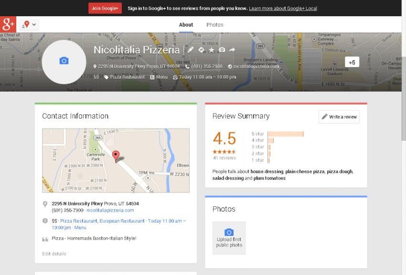
Task: Click the info icon beside the $$ row
Action: [x=45, y=221]
